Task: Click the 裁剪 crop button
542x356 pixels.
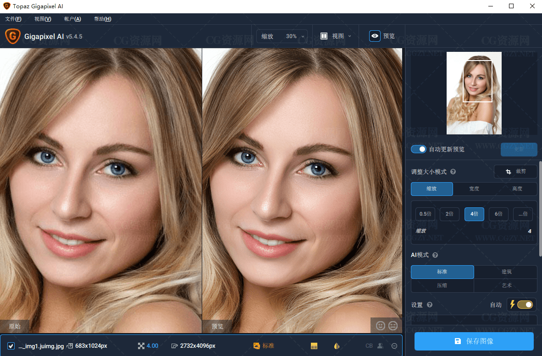Action: 515,172
